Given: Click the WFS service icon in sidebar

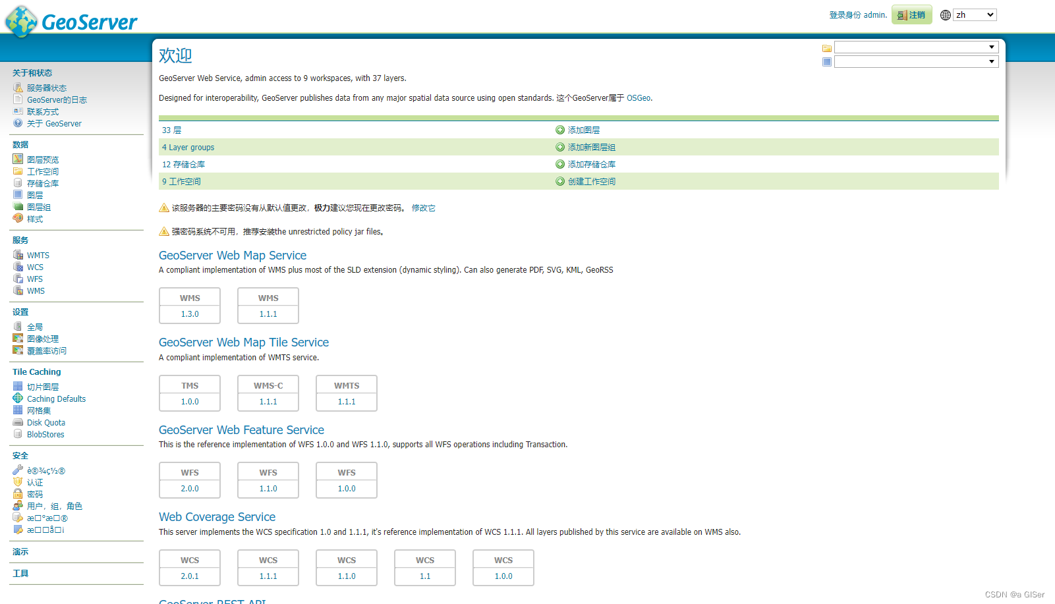Looking at the screenshot, I should (x=18, y=279).
